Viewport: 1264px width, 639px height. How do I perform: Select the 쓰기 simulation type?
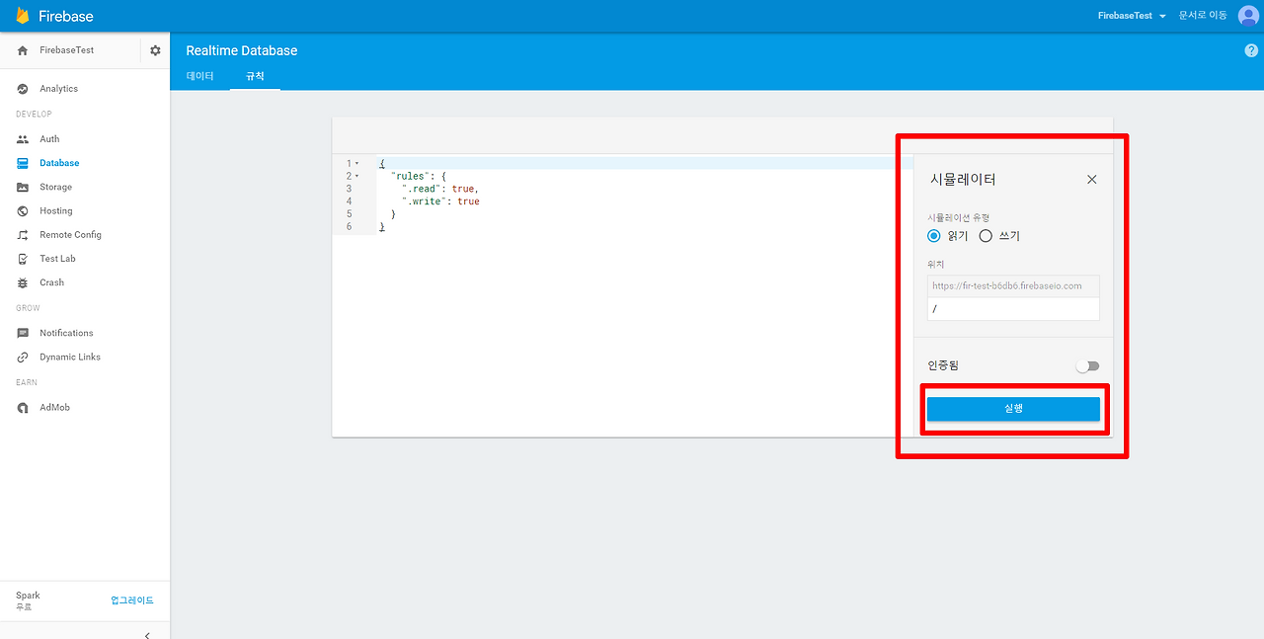[x=985, y=236]
